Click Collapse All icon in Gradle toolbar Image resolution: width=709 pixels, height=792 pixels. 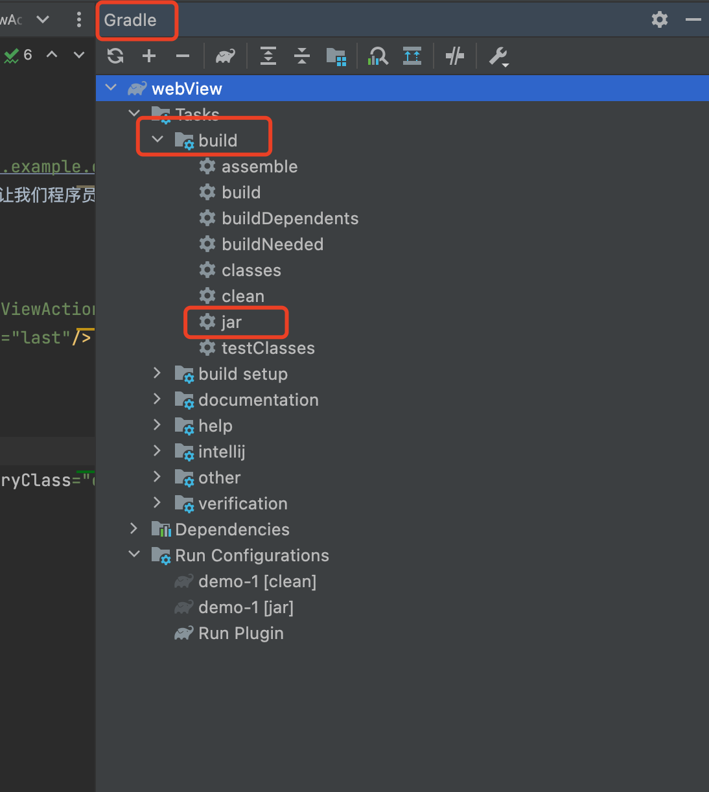pos(302,56)
